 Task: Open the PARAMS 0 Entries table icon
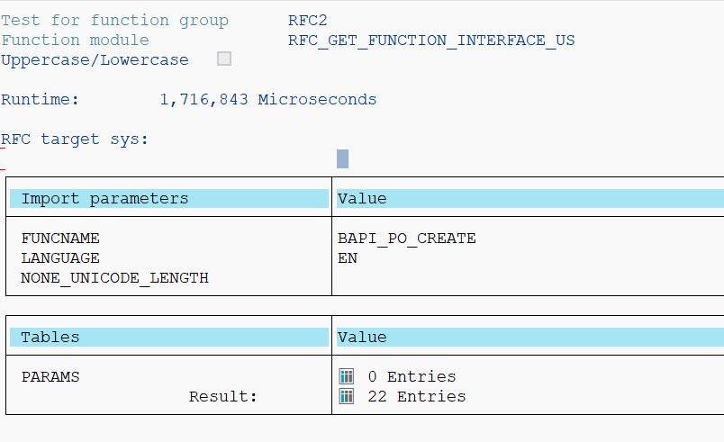[x=347, y=376]
